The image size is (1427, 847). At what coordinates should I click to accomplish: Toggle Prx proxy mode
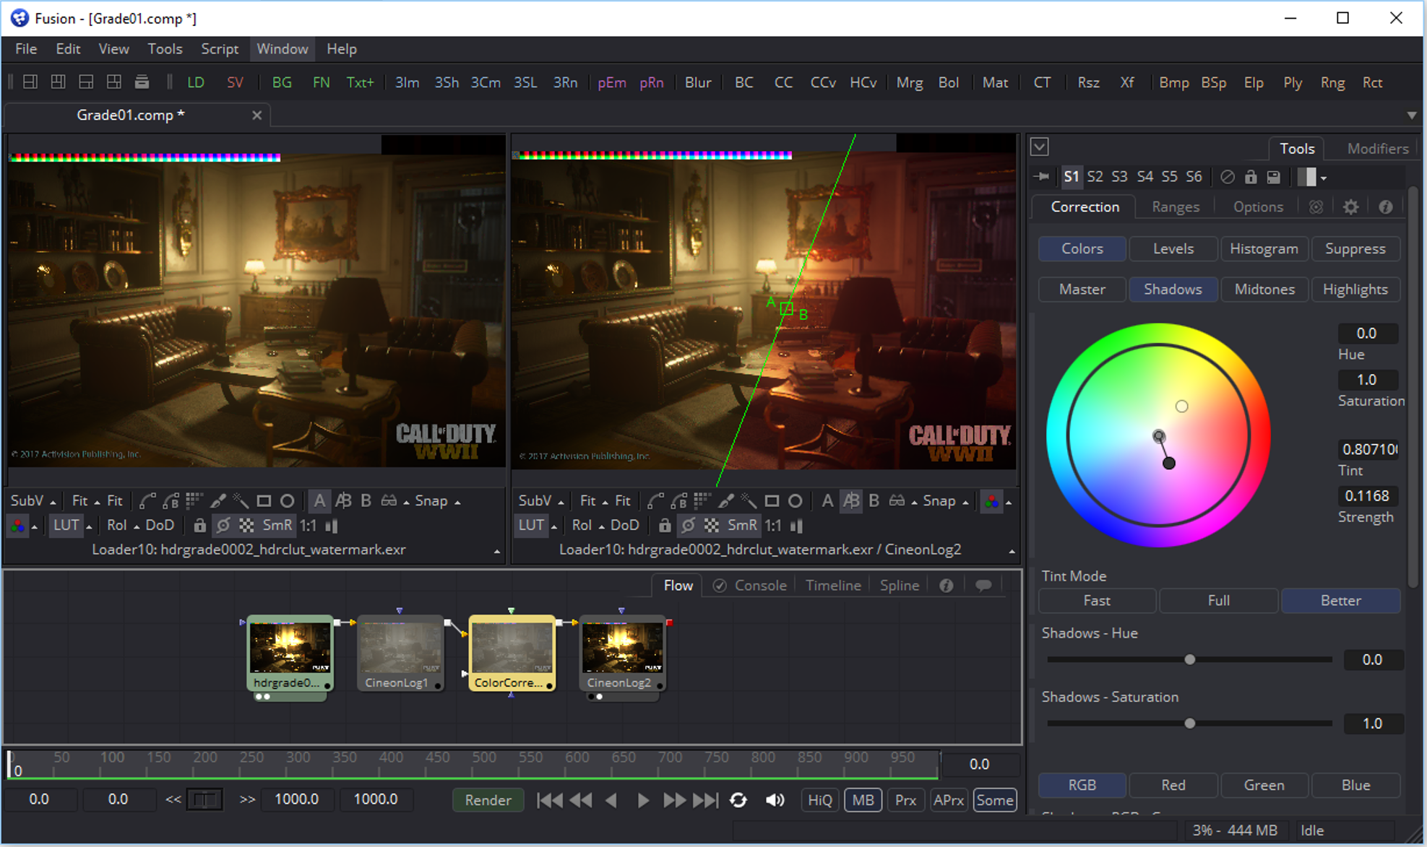click(905, 800)
